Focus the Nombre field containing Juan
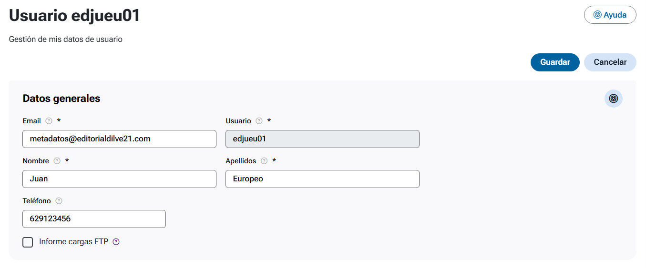 pos(119,179)
